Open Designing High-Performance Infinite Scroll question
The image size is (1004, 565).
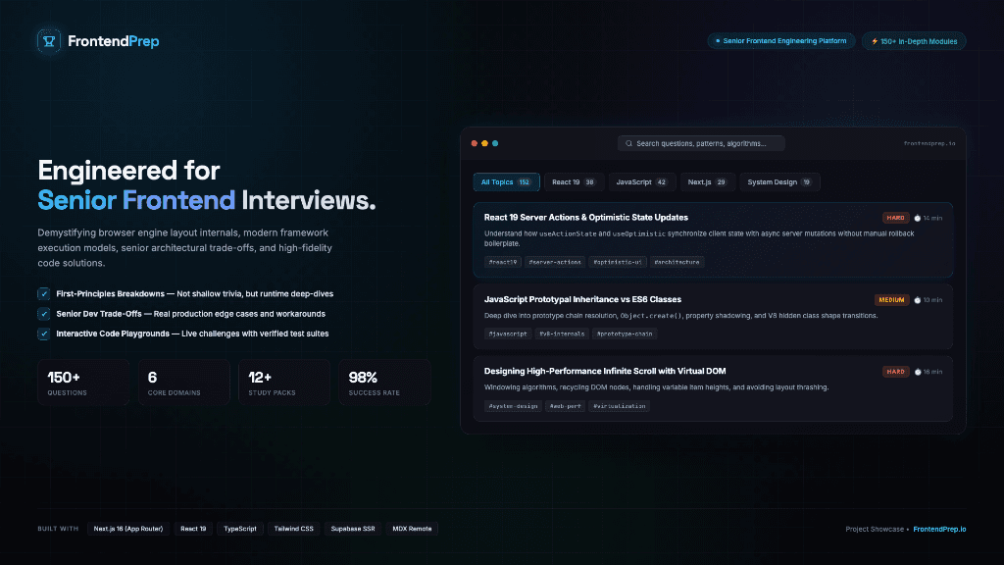(x=605, y=372)
